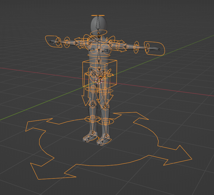The height and width of the screenshot is (195, 214).
Task: Select the flat ring control above the head
Action: 98,16
